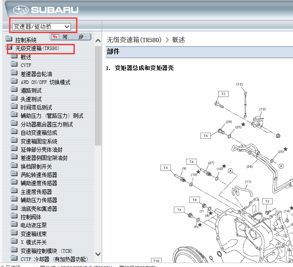
Task: Open the 主速度传感器 folder icon
Action: pos(14,190)
